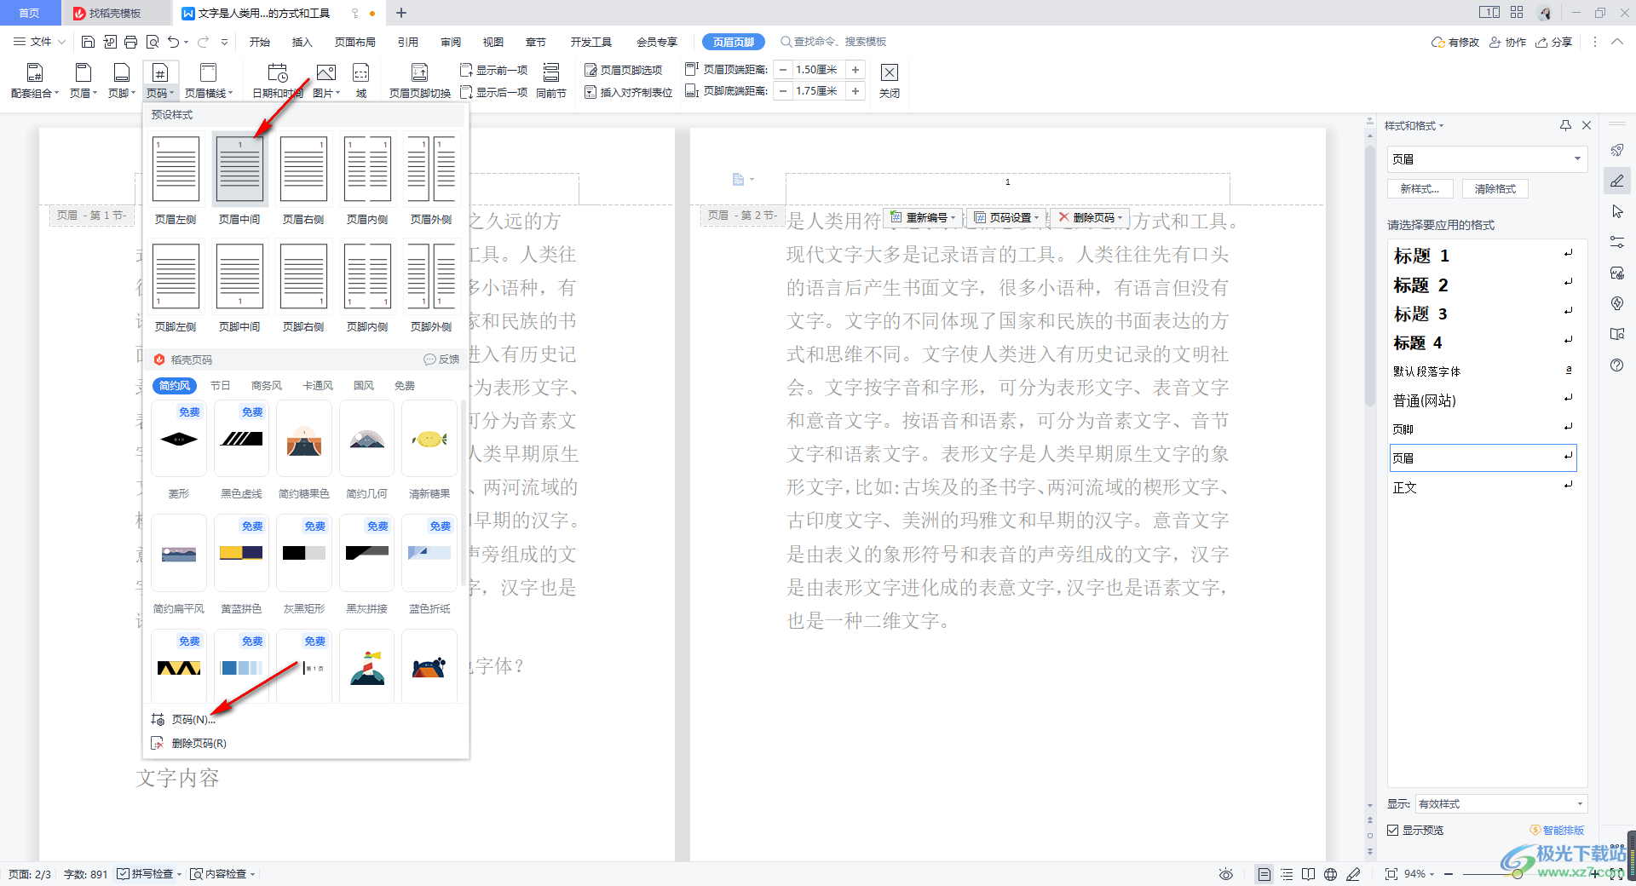Close the 样式和格式 panel

tap(1587, 125)
